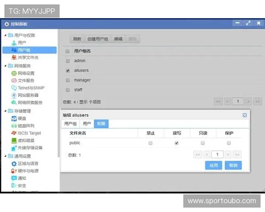
Task: Go to last page in dialog pager
Action: (237, 155)
